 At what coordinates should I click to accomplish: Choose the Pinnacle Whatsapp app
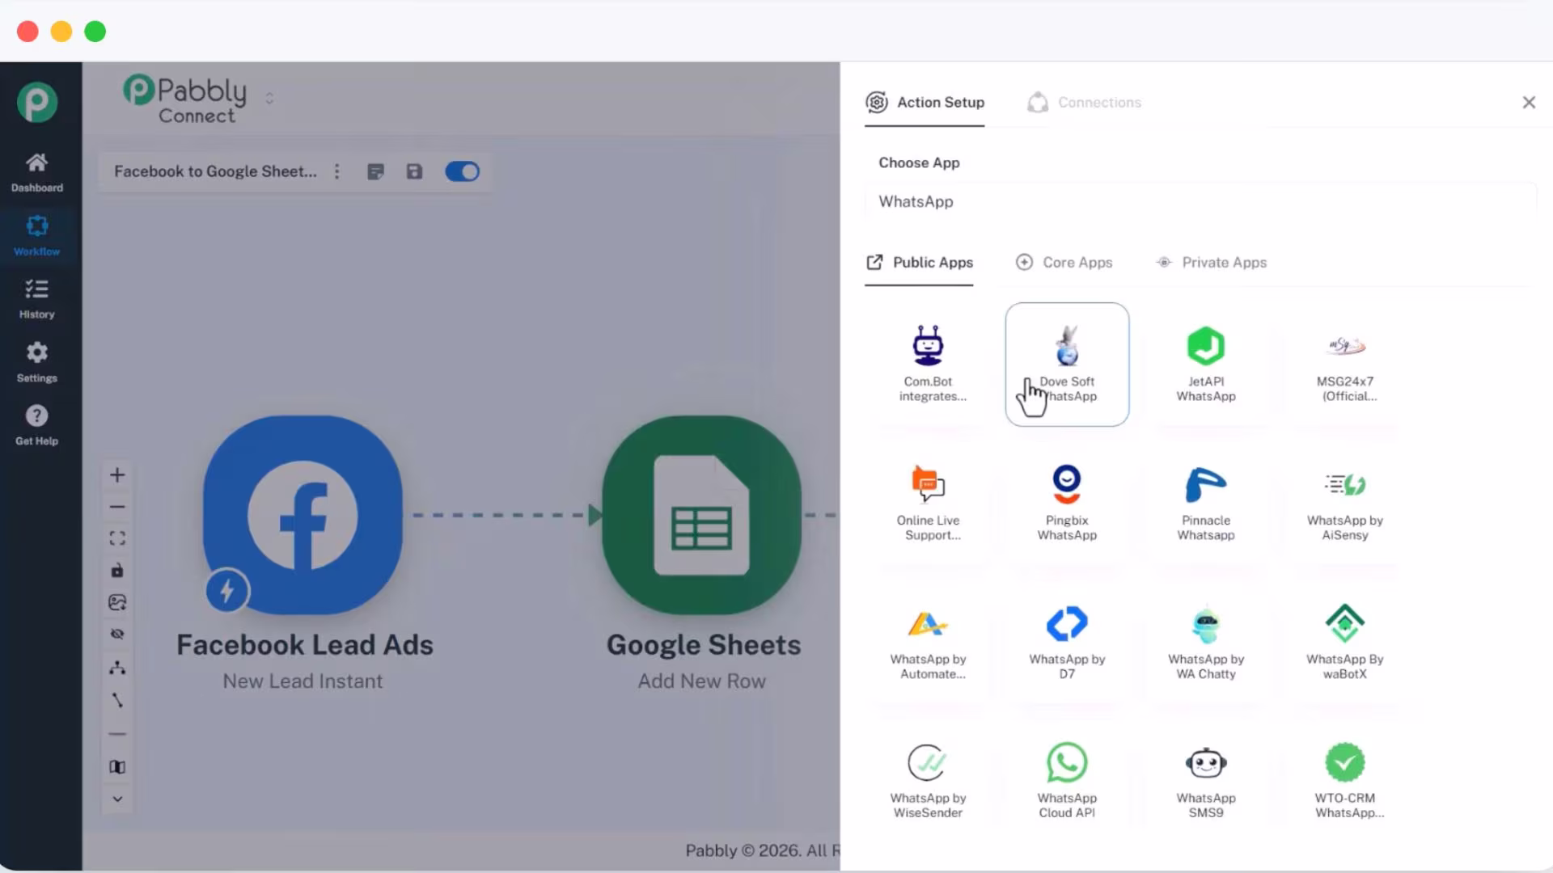tap(1206, 503)
